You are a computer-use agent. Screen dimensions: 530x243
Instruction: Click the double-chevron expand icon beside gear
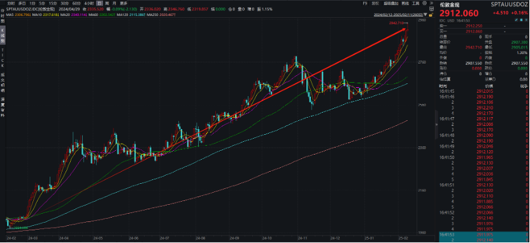(x=431, y=3)
